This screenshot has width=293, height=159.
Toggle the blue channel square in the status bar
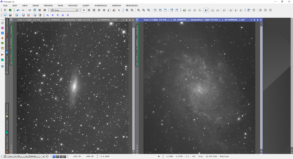pyautogui.click(x=54, y=156)
